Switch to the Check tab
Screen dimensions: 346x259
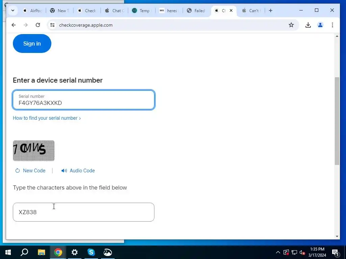coord(87,10)
